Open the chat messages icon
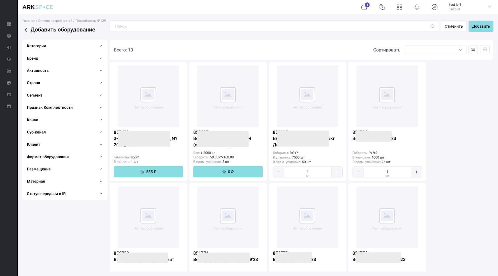The image size is (498, 276). coord(382,7)
